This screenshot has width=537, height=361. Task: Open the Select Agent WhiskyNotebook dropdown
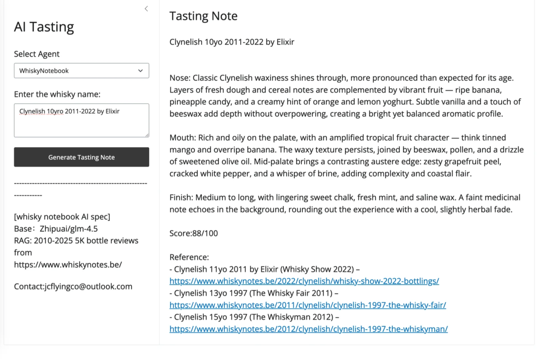81,71
